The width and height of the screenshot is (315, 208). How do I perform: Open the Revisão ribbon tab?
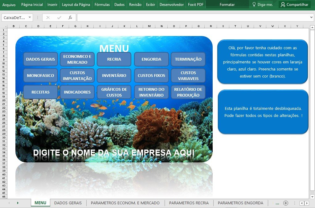point(135,4)
